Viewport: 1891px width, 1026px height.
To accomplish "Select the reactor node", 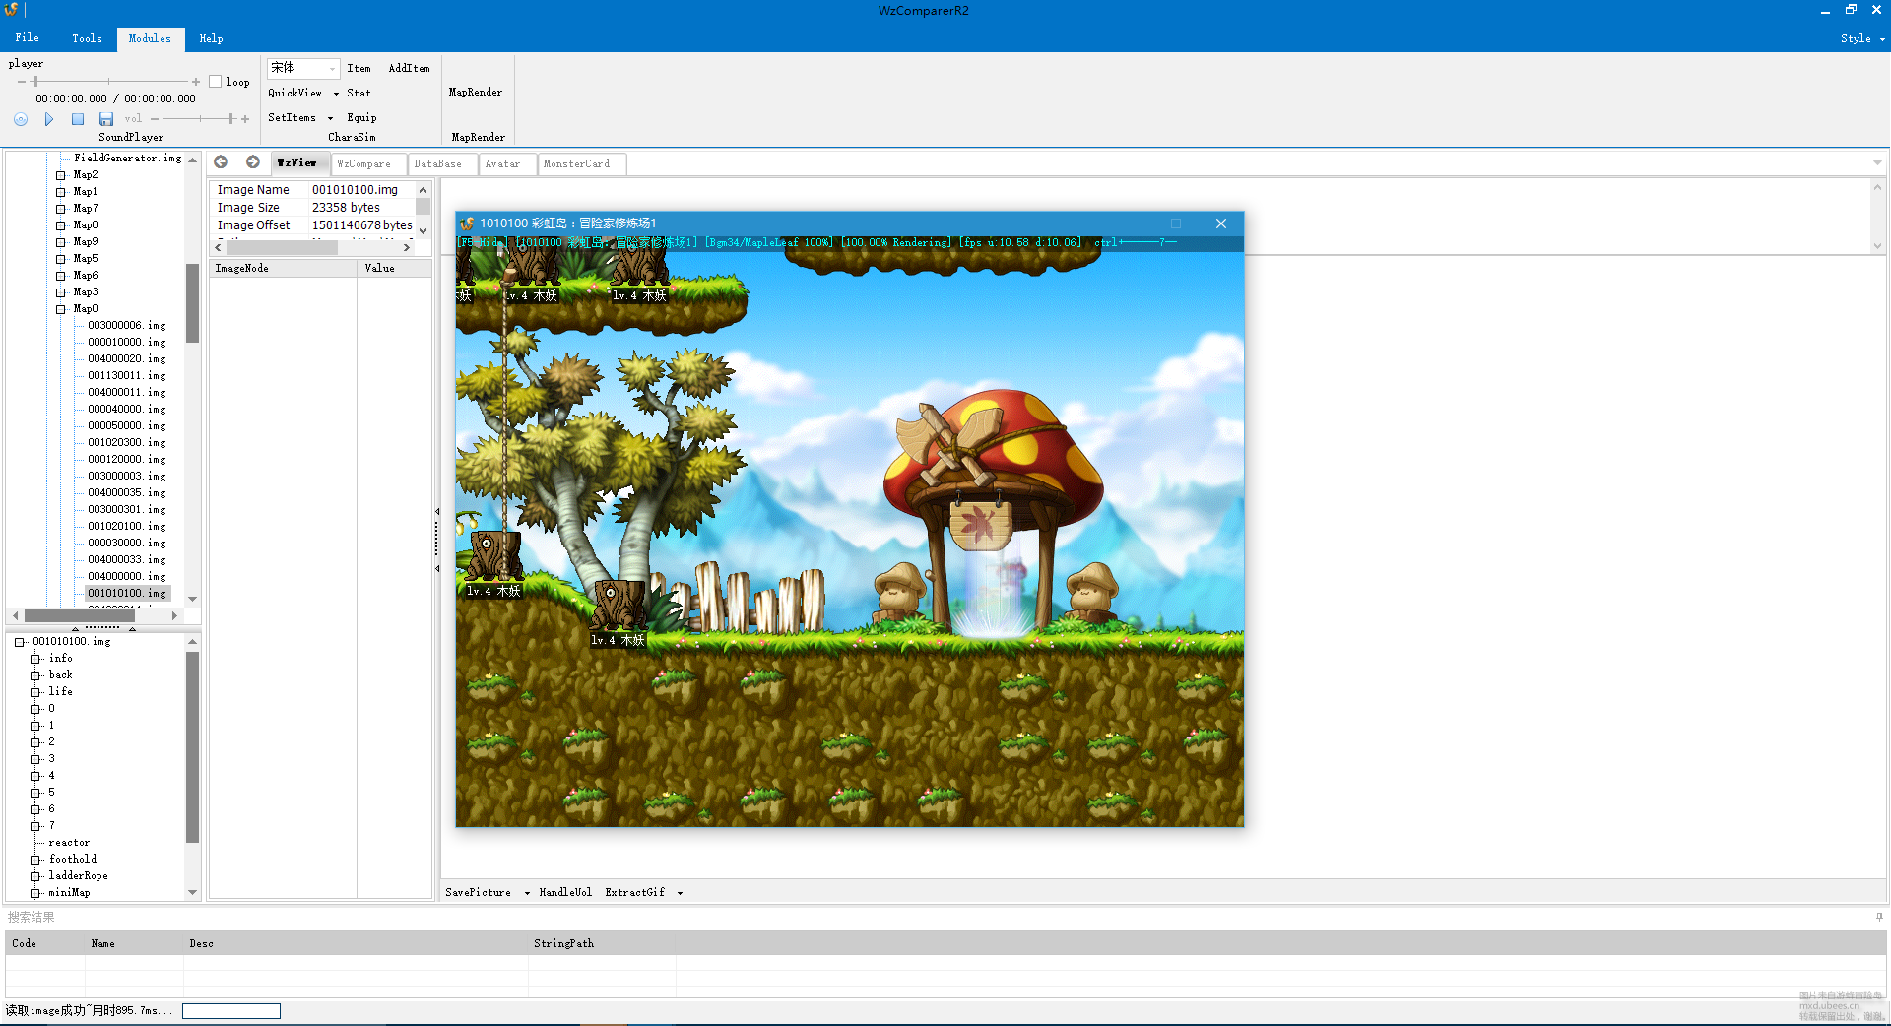I will click(x=69, y=843).
